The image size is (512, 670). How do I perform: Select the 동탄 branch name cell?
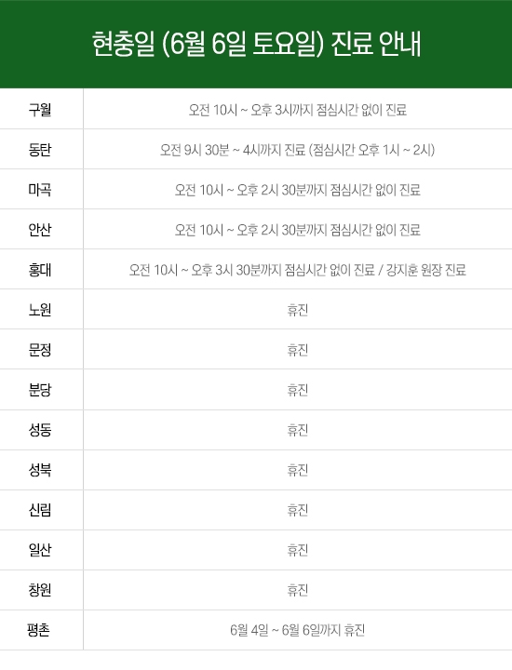click(x=40, y=150)
